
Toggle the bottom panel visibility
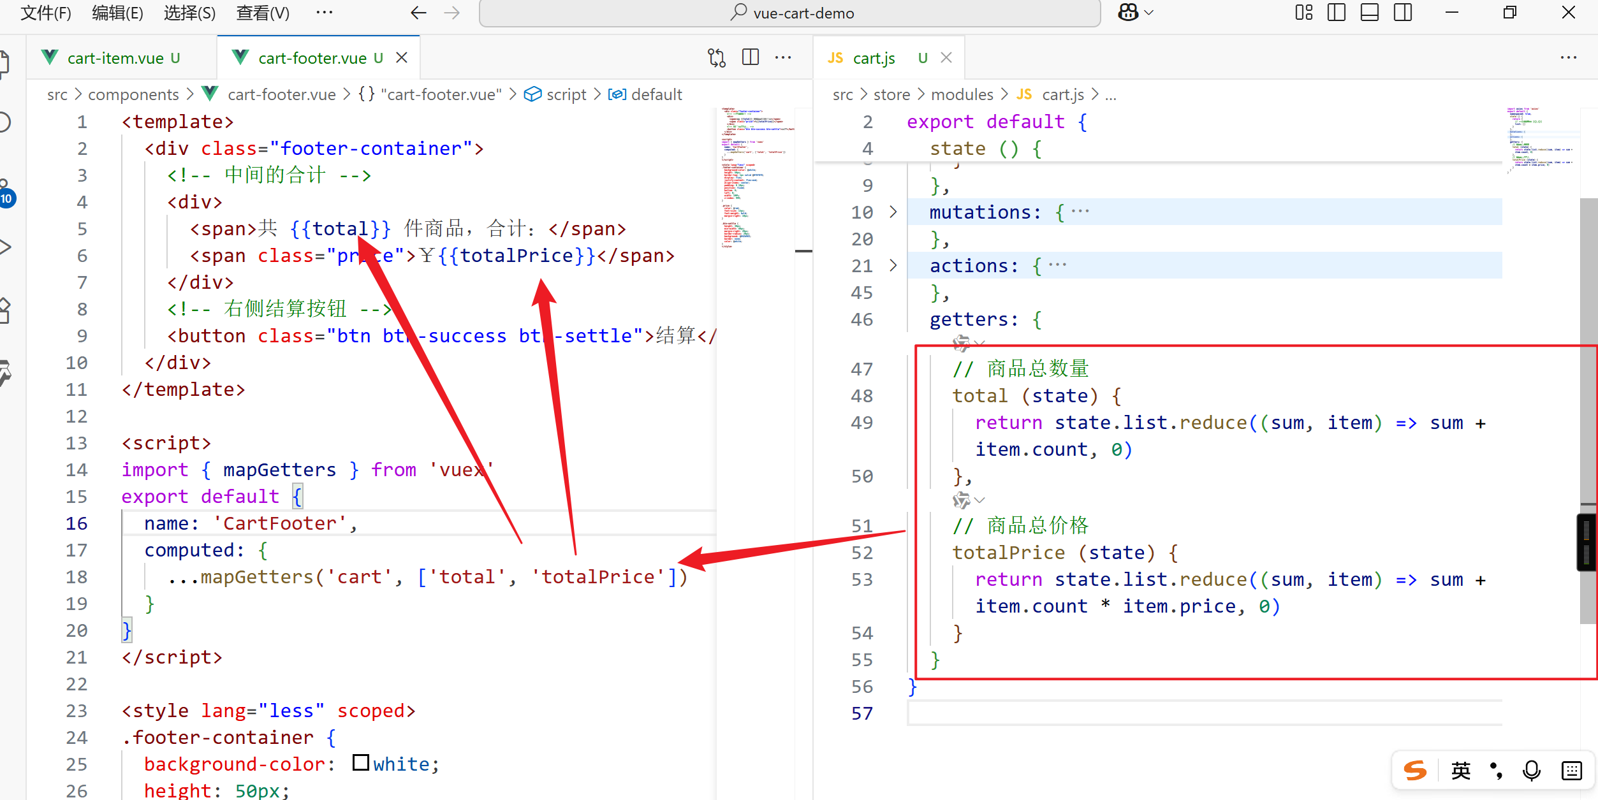coord(1370,13)
